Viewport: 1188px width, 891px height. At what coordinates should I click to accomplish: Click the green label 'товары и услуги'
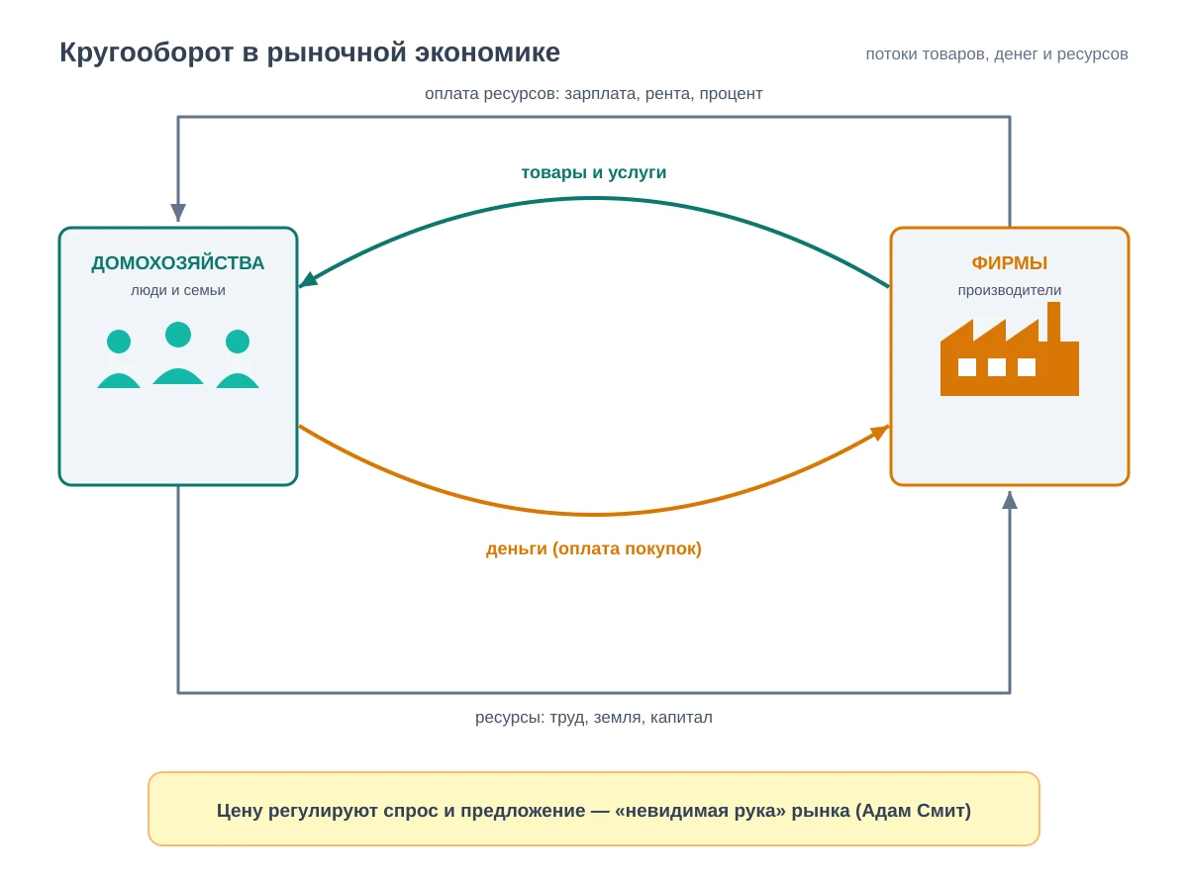[x=594, y=173]
